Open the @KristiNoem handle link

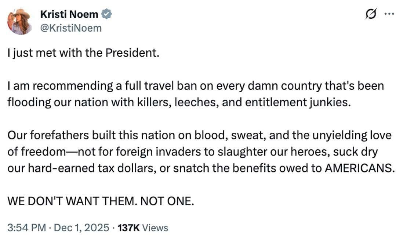pos(71,28)
